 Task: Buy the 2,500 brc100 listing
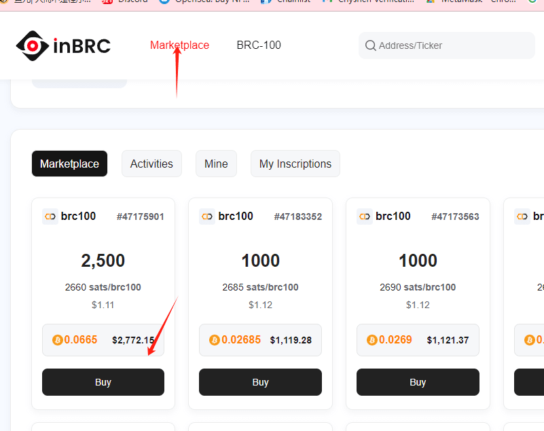[103, 382]
